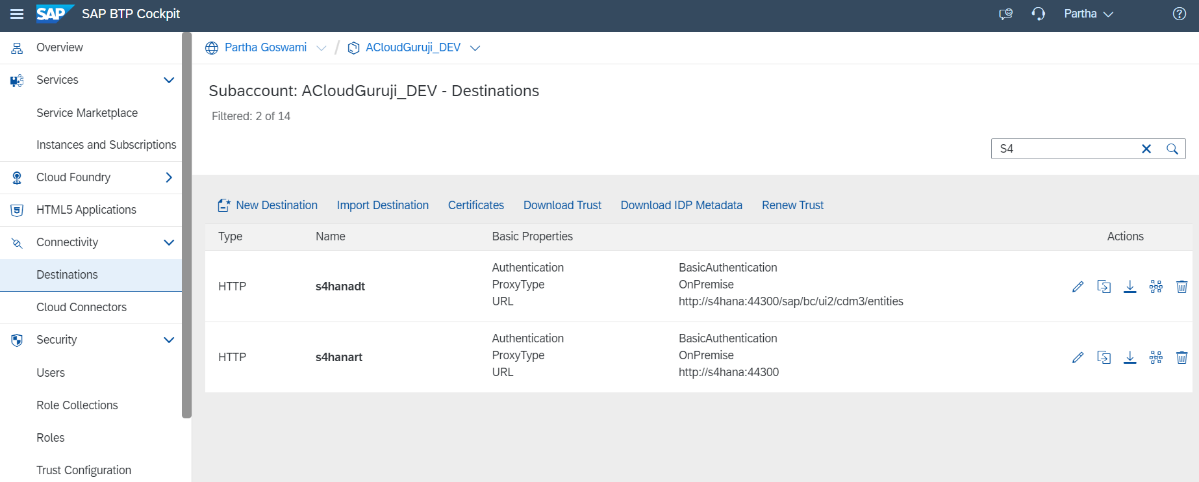Toggle the hamburger navigation menu
Viewport: 1199px width, 482px height.
coord(17,14)
